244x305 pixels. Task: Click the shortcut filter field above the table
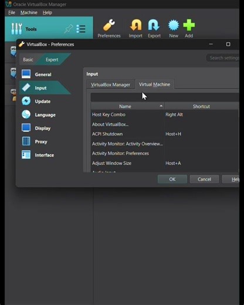point(165,97)
